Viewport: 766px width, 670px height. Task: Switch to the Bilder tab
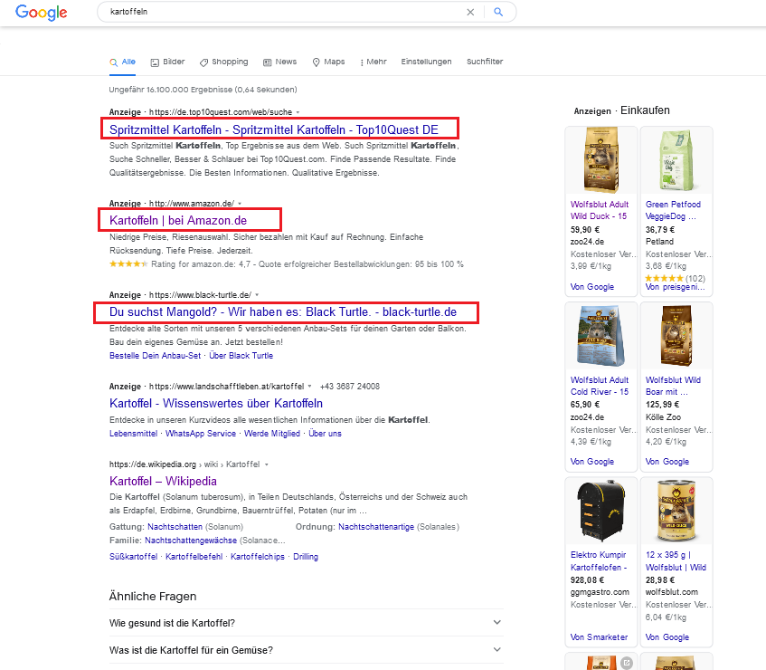point(167,62)
